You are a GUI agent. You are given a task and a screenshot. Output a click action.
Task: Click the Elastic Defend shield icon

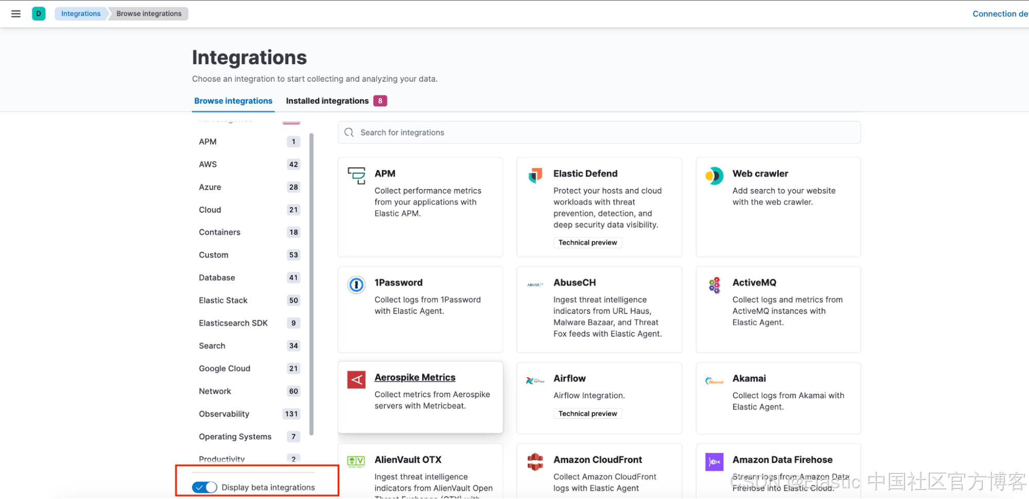pyautogui.click(x=535, y=175)
